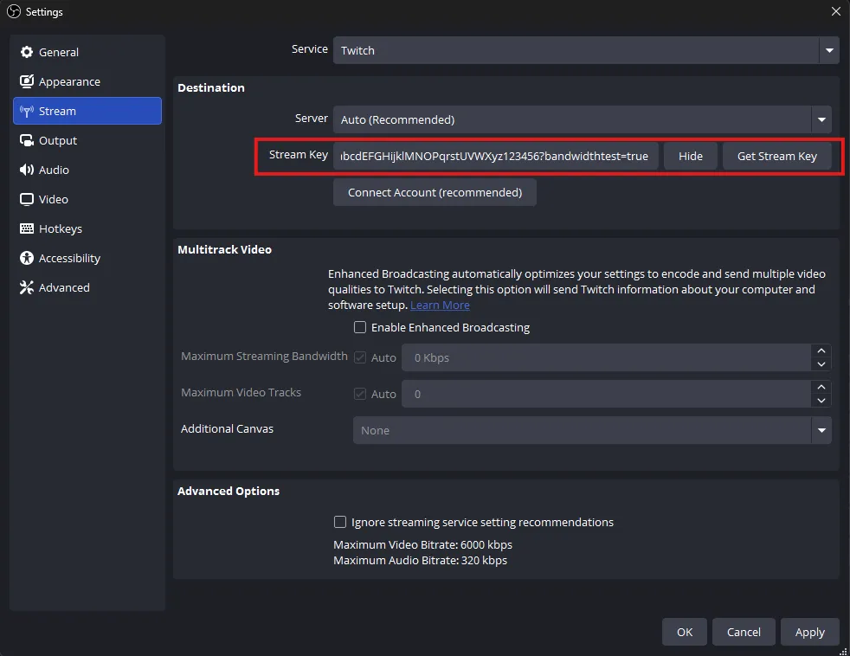Expand the Server dropdown
The image size is (850, 656).
pos(582,119)
